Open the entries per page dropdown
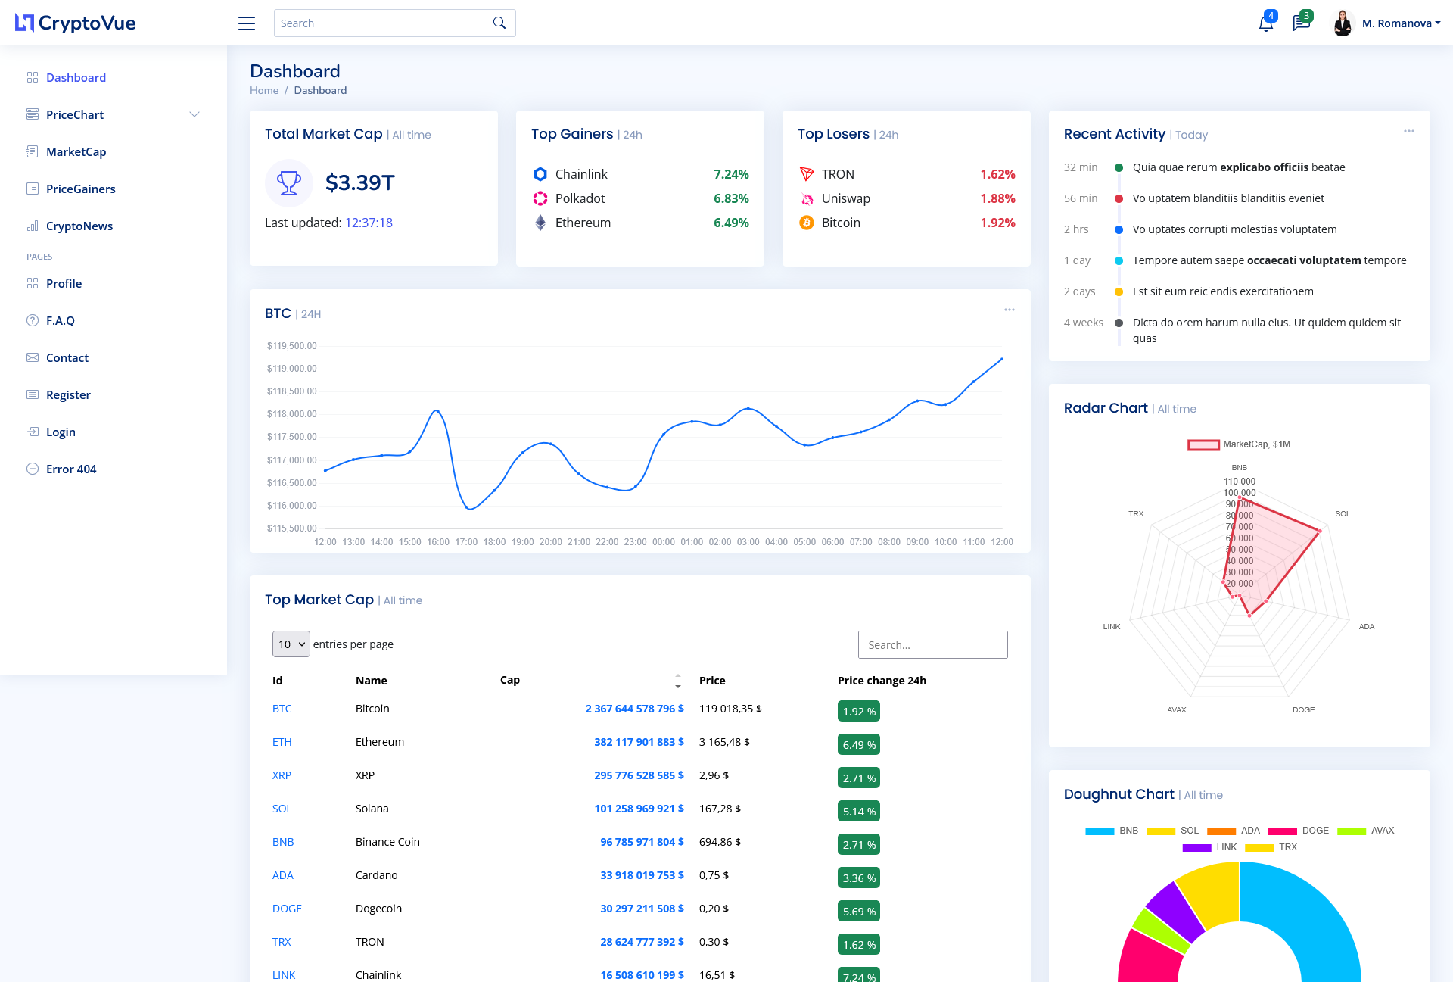The width and height of the screenshot is (1453, 982). pos(291,644)
